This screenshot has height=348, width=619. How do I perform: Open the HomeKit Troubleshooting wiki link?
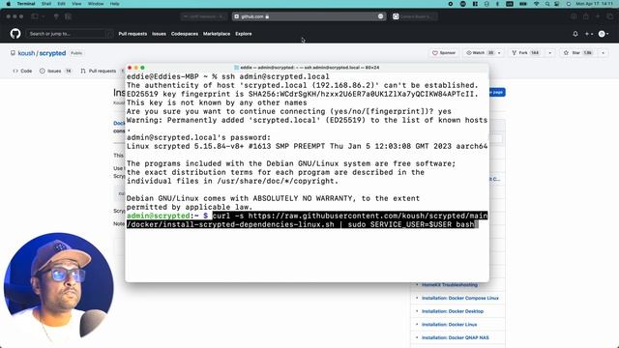449,285
